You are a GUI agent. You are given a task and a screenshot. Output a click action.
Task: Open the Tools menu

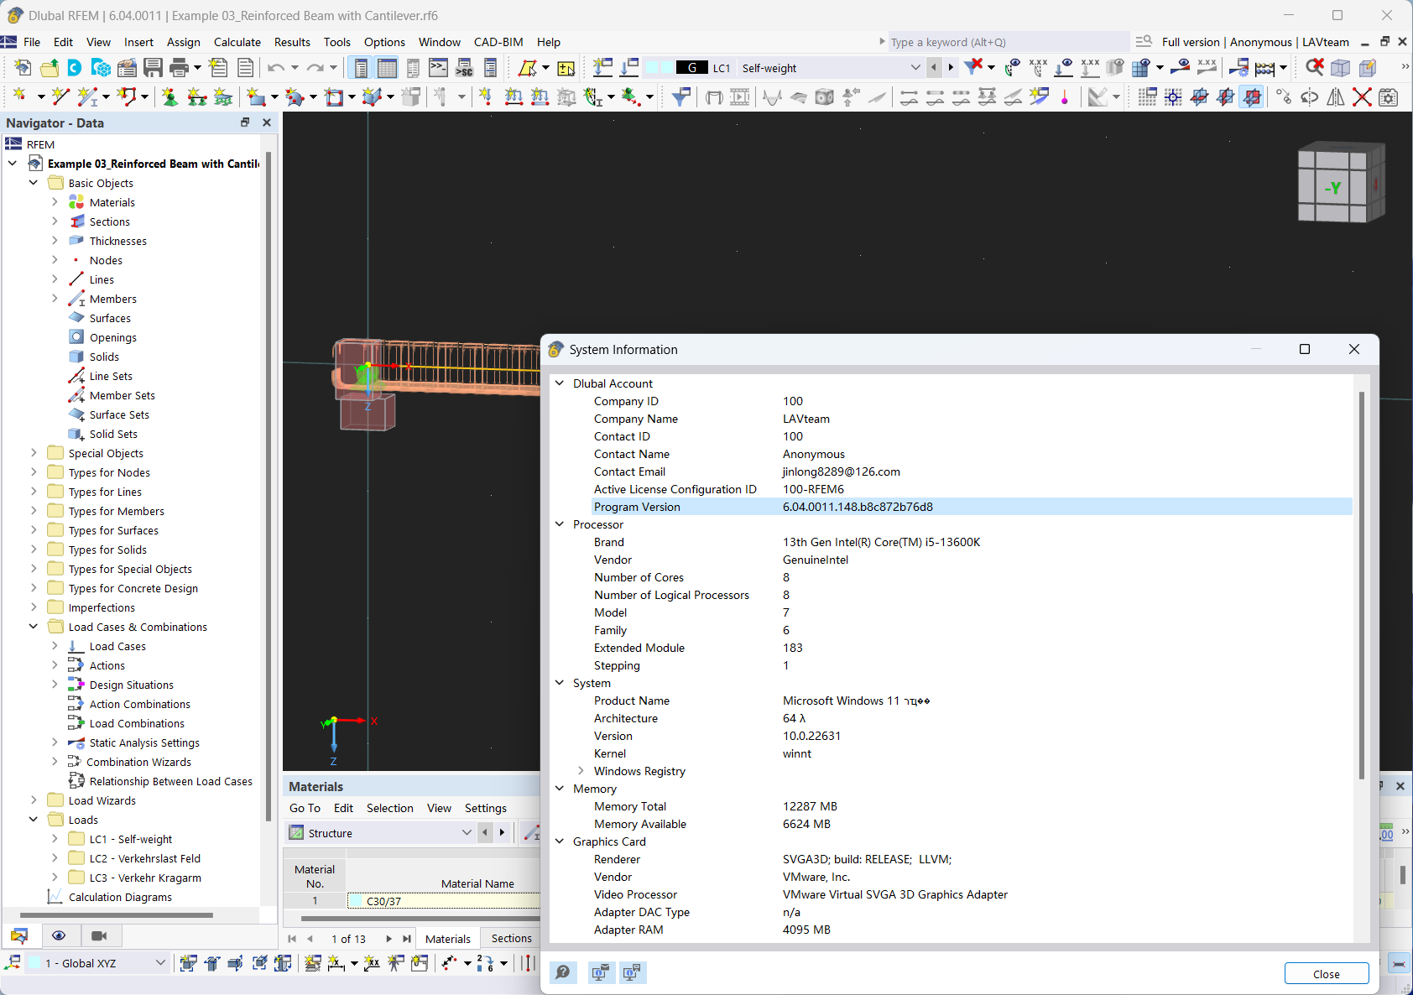[x=337, y=42]
